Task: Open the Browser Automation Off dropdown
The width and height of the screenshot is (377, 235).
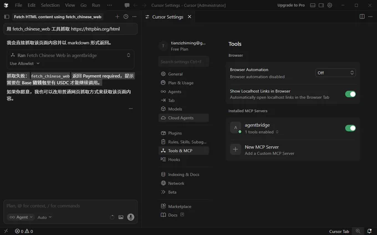Action: point(335,72)
